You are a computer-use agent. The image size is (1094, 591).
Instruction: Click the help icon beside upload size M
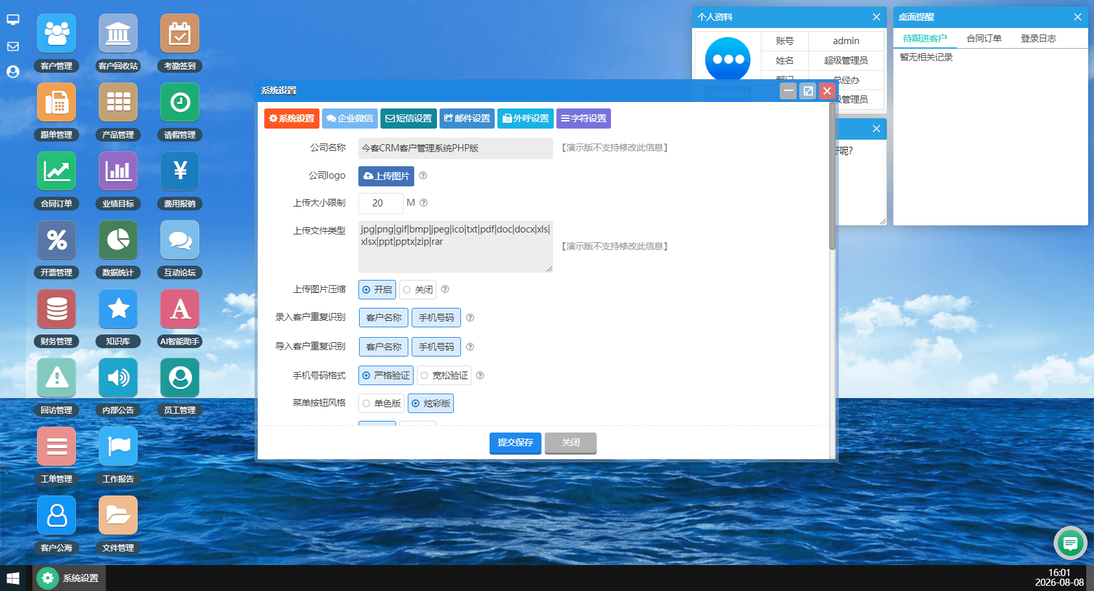(423, 203)
